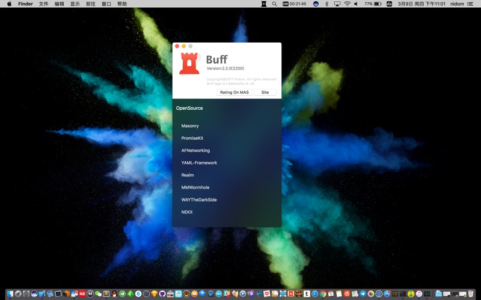481x300 pixels.
Task: Open GitHub Desktop in the Dock
Action: pos(162,294)
